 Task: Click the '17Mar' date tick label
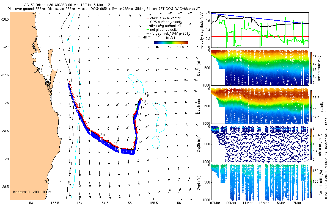[x=296, y=203]
